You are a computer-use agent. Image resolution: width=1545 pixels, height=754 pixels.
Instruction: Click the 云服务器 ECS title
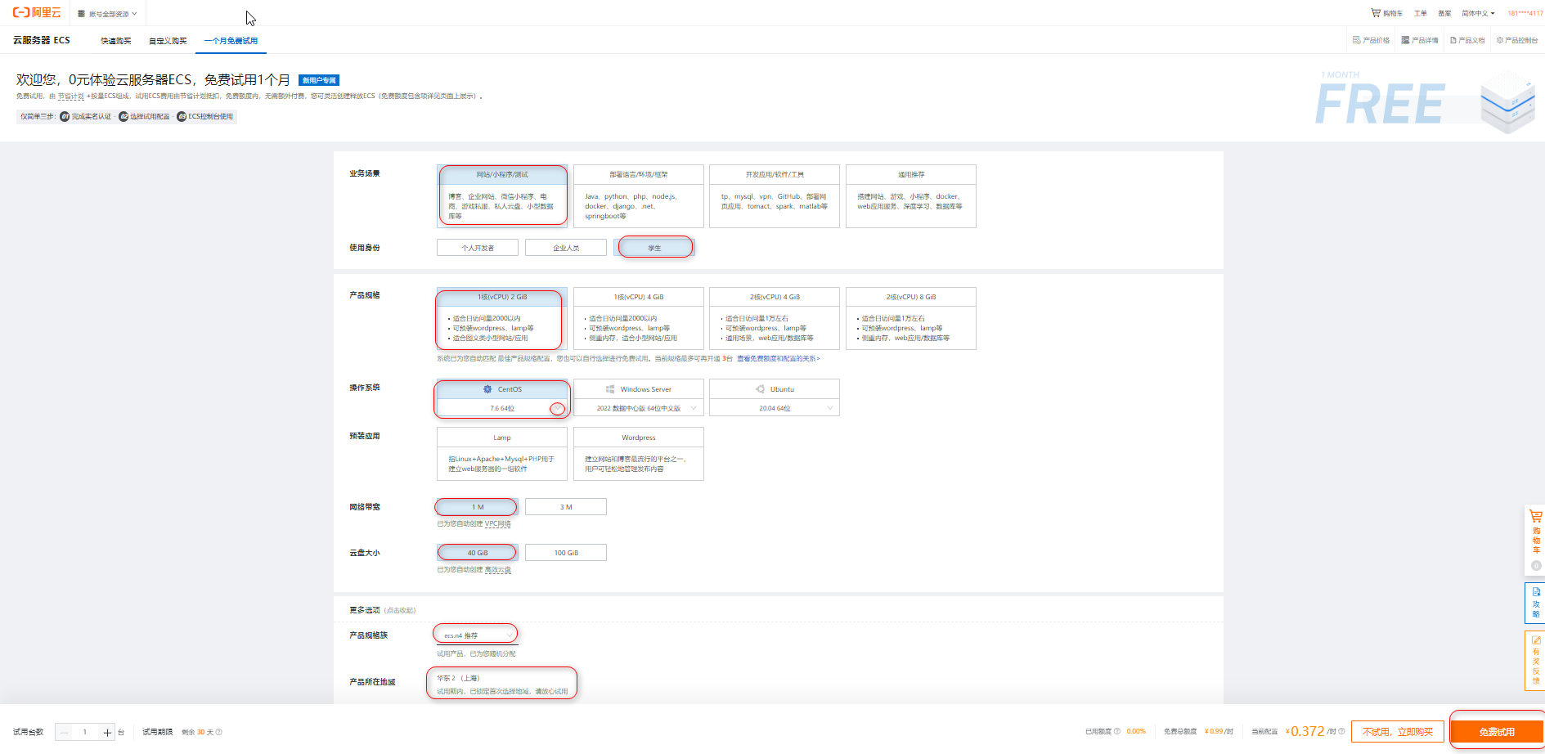42,40
